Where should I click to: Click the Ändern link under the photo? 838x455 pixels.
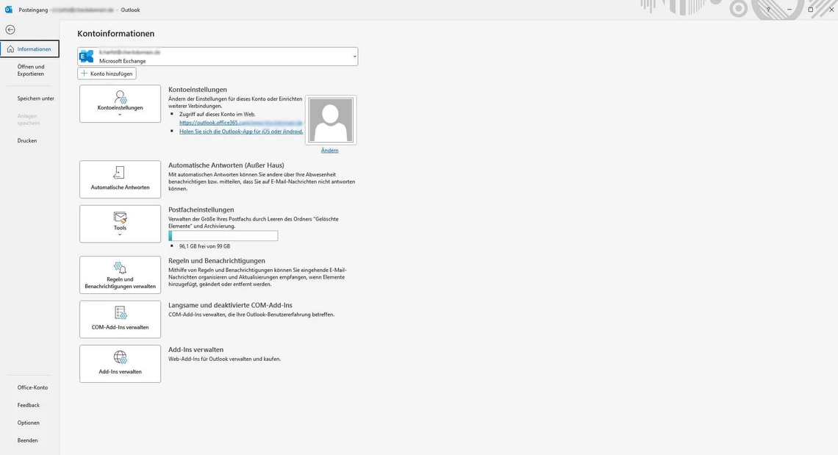329,150
